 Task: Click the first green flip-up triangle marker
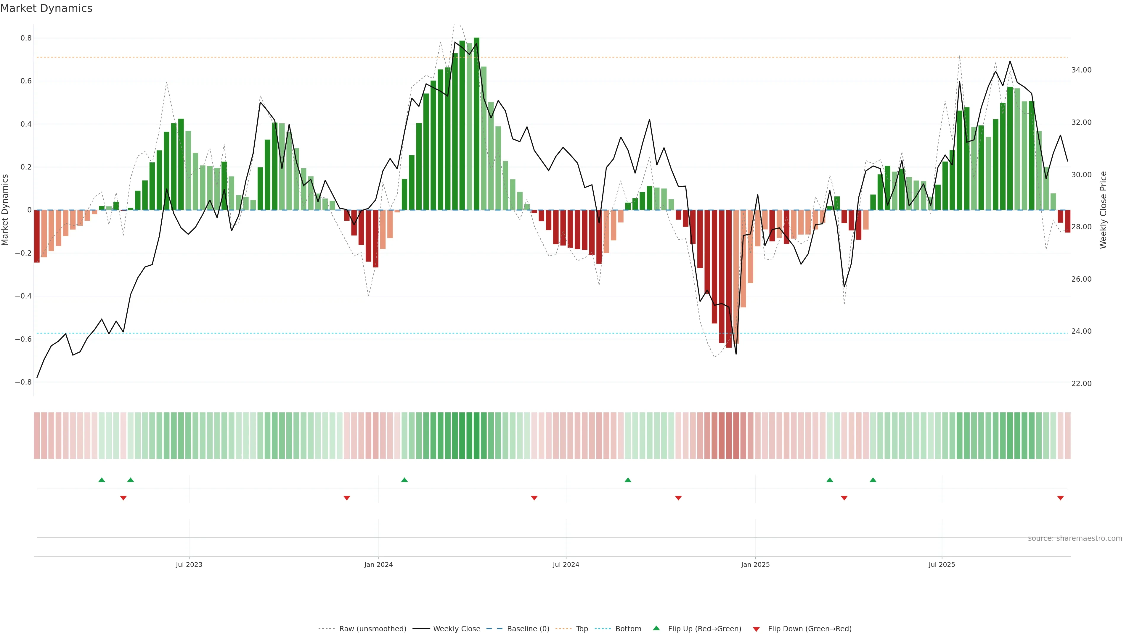(x=102, y=480)
